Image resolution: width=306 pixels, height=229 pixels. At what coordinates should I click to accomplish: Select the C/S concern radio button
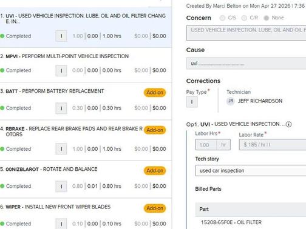coord(222,18)
